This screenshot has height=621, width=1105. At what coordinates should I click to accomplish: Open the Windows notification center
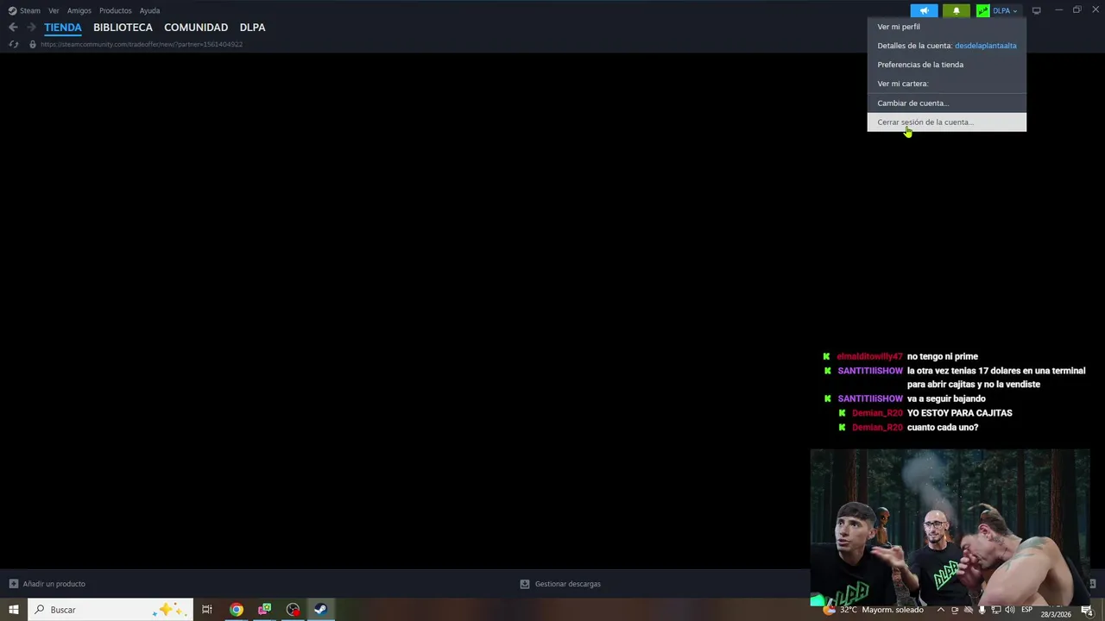click(x=1087, y=610)
